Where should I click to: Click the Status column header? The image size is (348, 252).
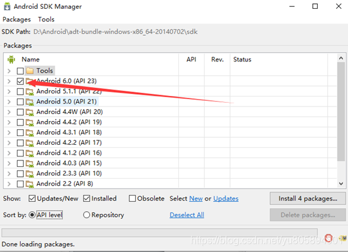pyautogui.click(x=242, y=60)
